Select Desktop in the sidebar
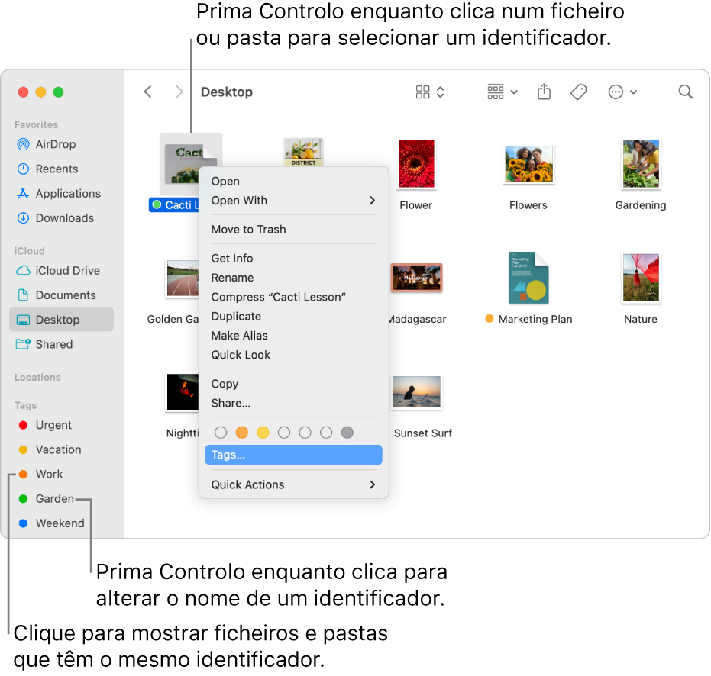 (x=61, y=320)
